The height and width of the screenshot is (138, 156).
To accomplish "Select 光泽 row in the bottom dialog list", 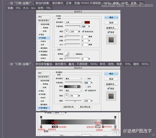I will tap(44, 101).
